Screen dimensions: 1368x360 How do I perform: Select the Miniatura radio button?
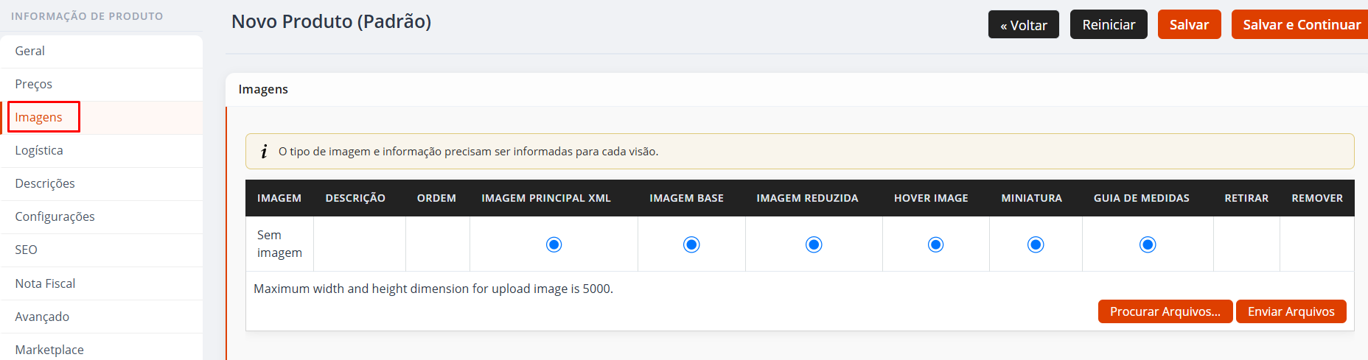coord(1036,244)
